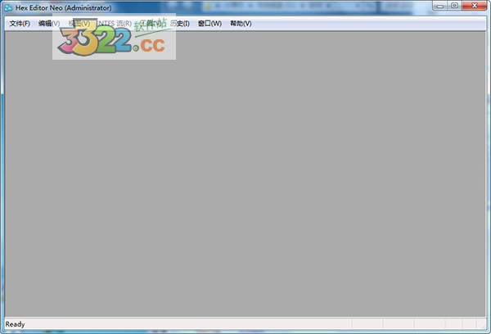This screenshot has width=491, height=334.
Task: Maximize the Hex Editor Neo window
Action: coord(455,6)
